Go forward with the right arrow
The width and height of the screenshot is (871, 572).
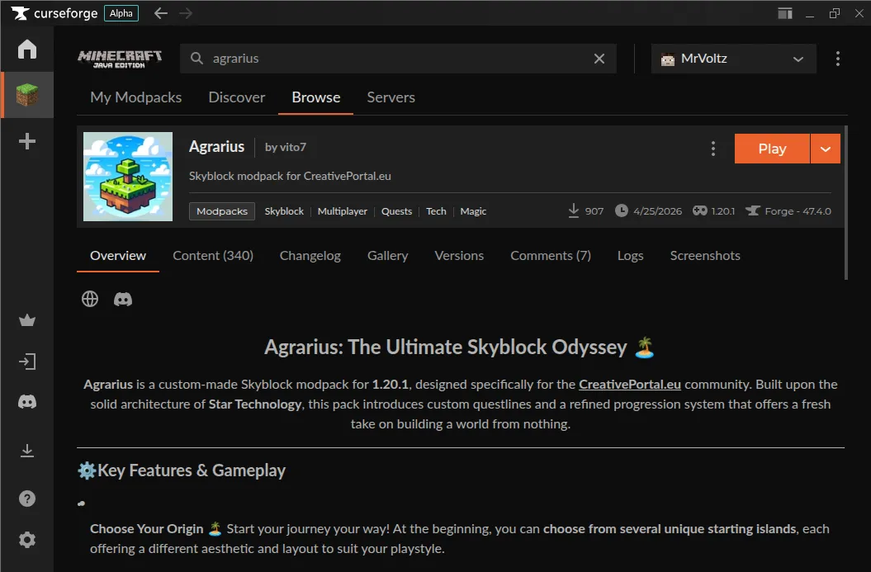[186, 13]
